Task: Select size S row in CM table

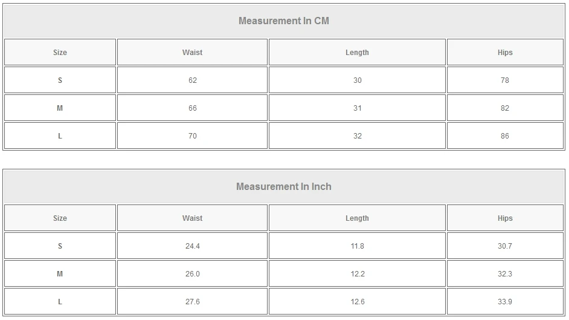Action: click(x=60, y=80)
